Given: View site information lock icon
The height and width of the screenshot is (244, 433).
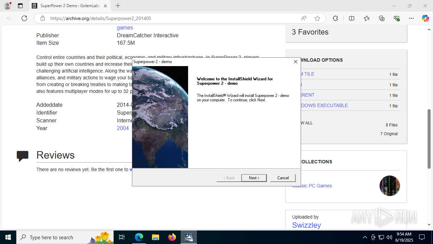Looking at the screenshot, I should pyautogui.click(x=43, y=18).
